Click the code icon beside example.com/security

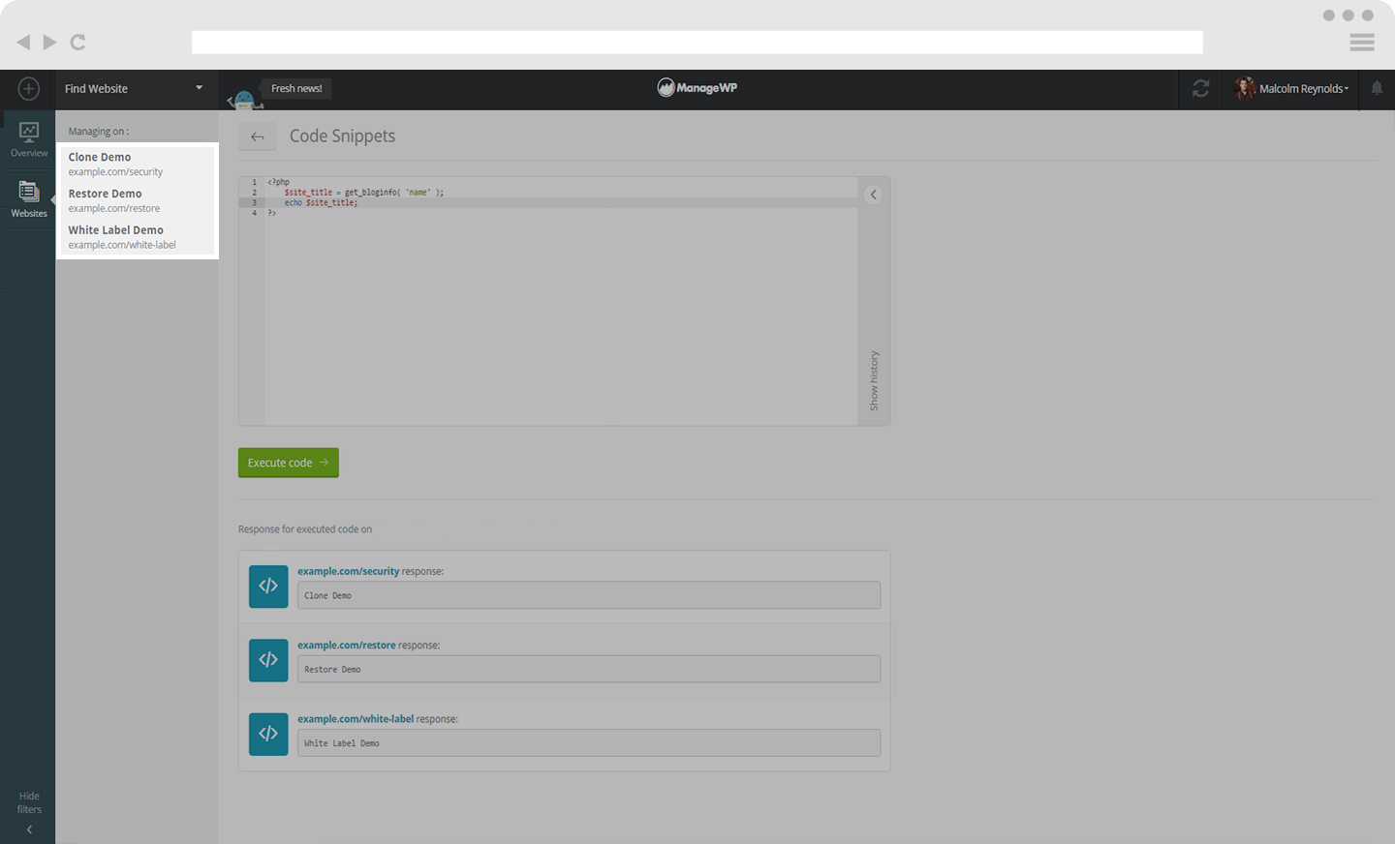click(x=268, y=587)
